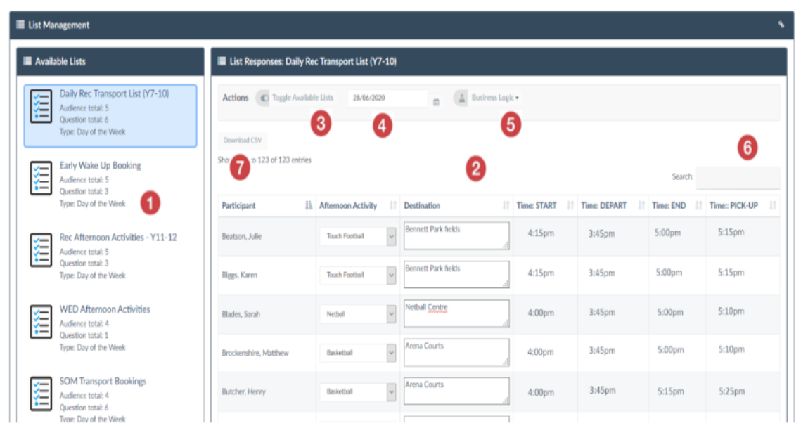Sort by the Participant column sort icon

pyautogui.click(x=308, y=205)
